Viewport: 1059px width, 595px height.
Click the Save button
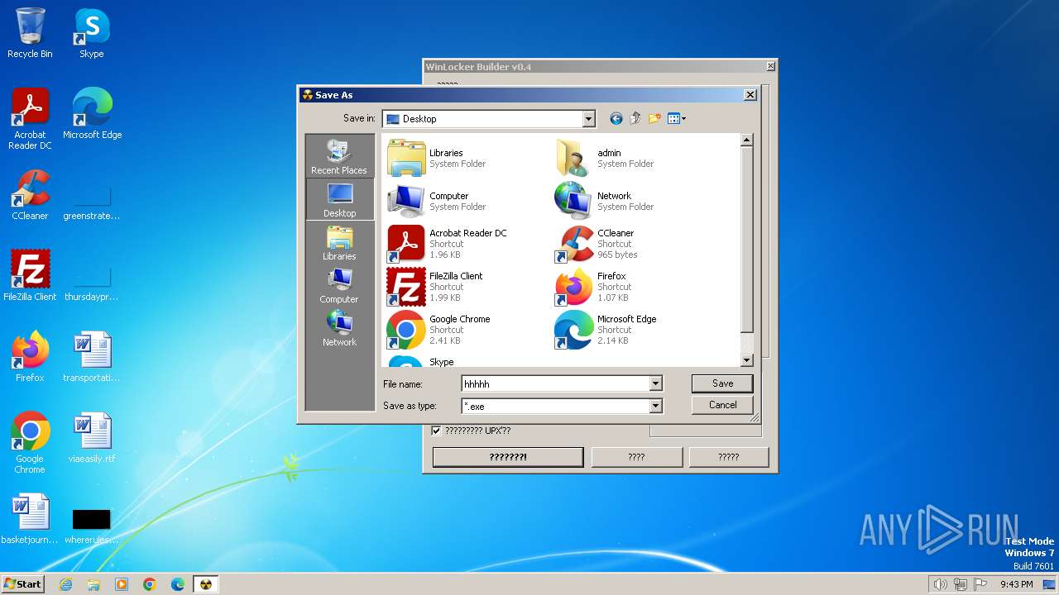[x=722, y=383]
